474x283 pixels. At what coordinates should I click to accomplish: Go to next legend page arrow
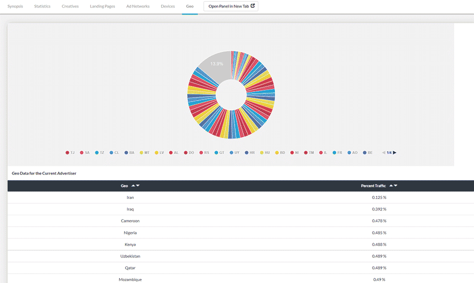[395, 153]
